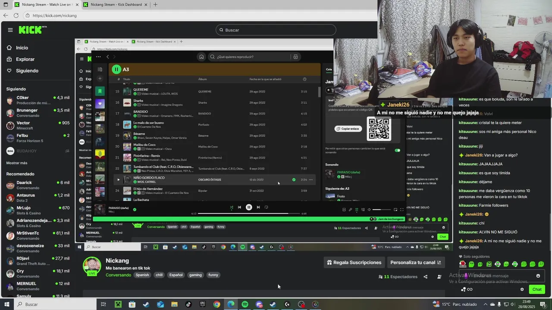Viewport: 552px width, 310px height.
Task: Click Spotify next track button
Action: [258, 207]
